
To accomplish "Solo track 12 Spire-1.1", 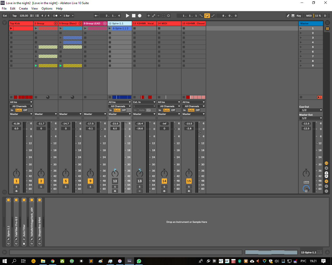I will point(115,187).
